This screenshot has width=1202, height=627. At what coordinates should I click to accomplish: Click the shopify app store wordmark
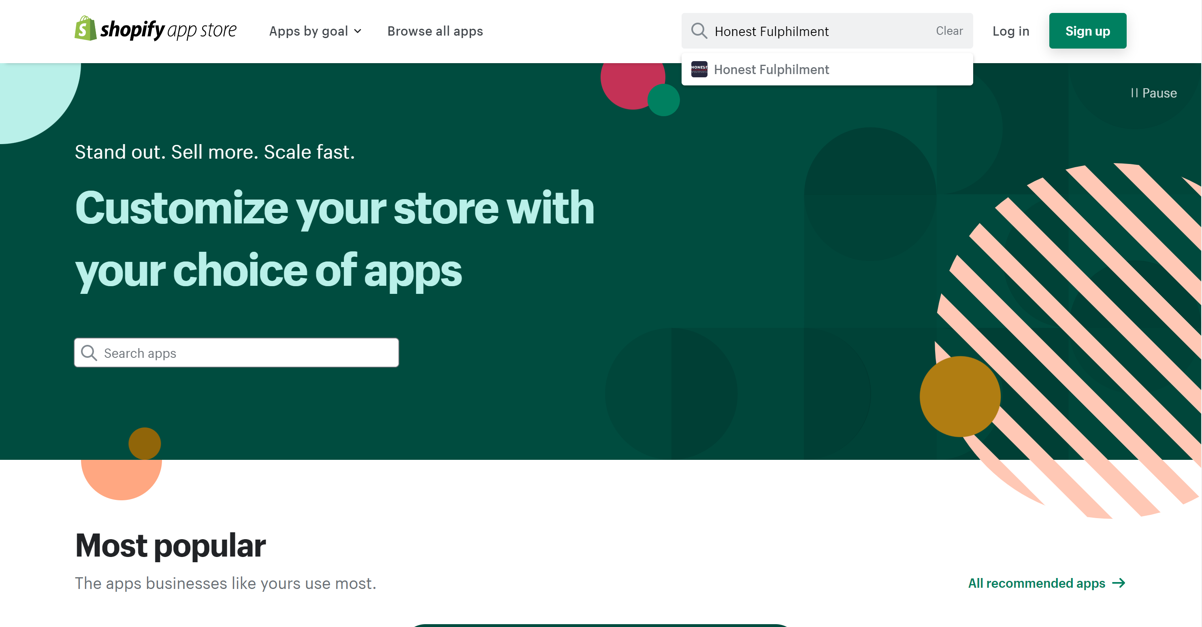[x=168, y=30]
